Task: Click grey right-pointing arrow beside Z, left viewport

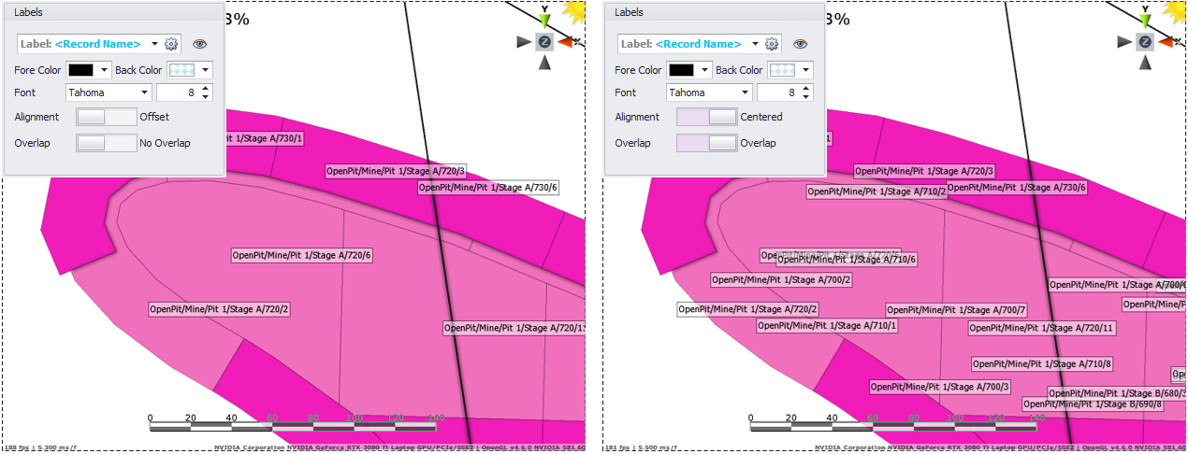Action: coord(524,41)
